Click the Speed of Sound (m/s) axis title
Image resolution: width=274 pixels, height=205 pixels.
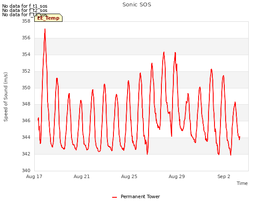[x=6, y=97]
